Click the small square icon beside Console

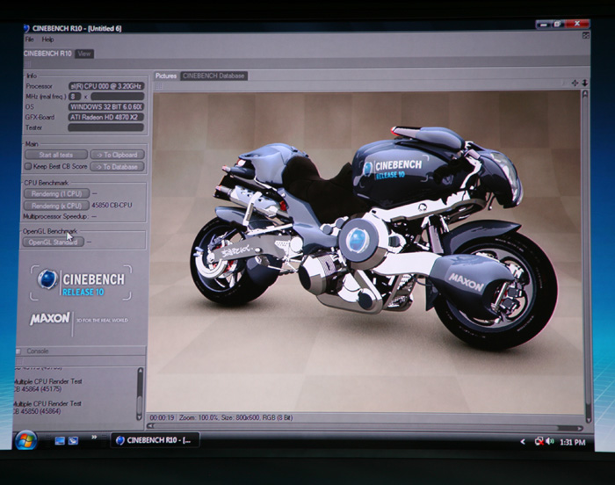pyautogui.click(x=18, y=351)
